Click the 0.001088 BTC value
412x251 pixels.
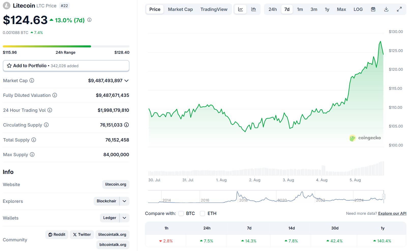(16, 33)
